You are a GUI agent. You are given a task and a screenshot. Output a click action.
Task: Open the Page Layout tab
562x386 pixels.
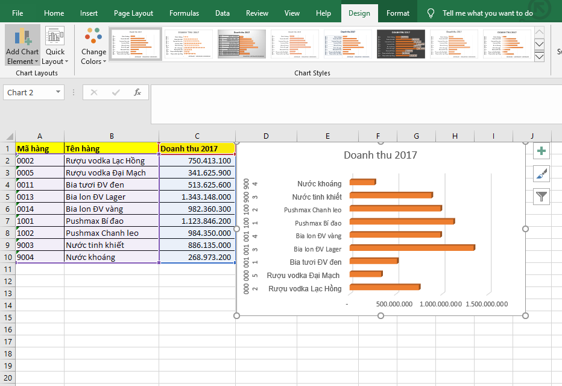click(133, 13)
